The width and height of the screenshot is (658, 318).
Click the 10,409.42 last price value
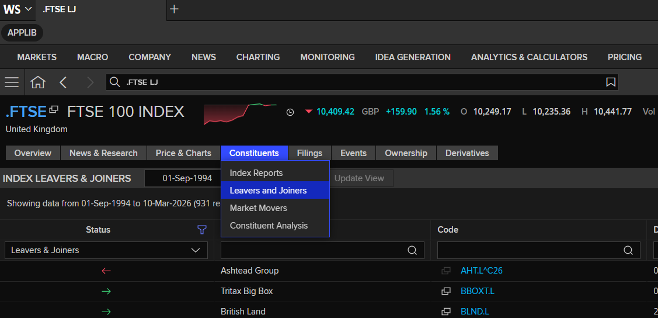pyautogui.click(x=335, y=112)
